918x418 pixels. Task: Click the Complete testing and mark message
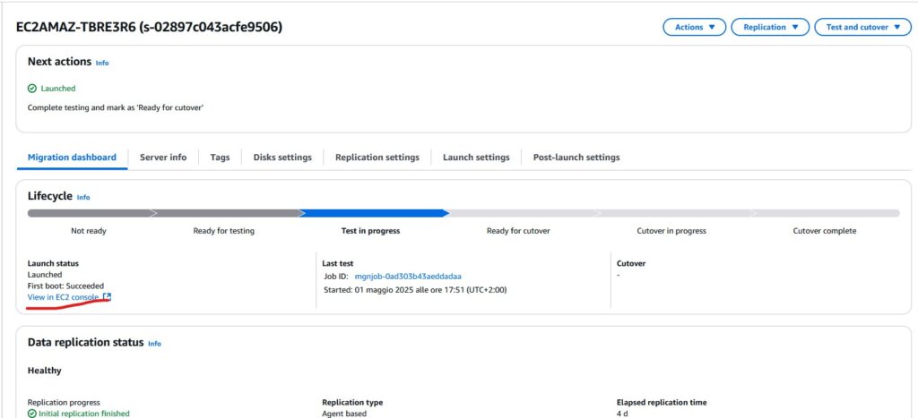click(x=116, y=108)
